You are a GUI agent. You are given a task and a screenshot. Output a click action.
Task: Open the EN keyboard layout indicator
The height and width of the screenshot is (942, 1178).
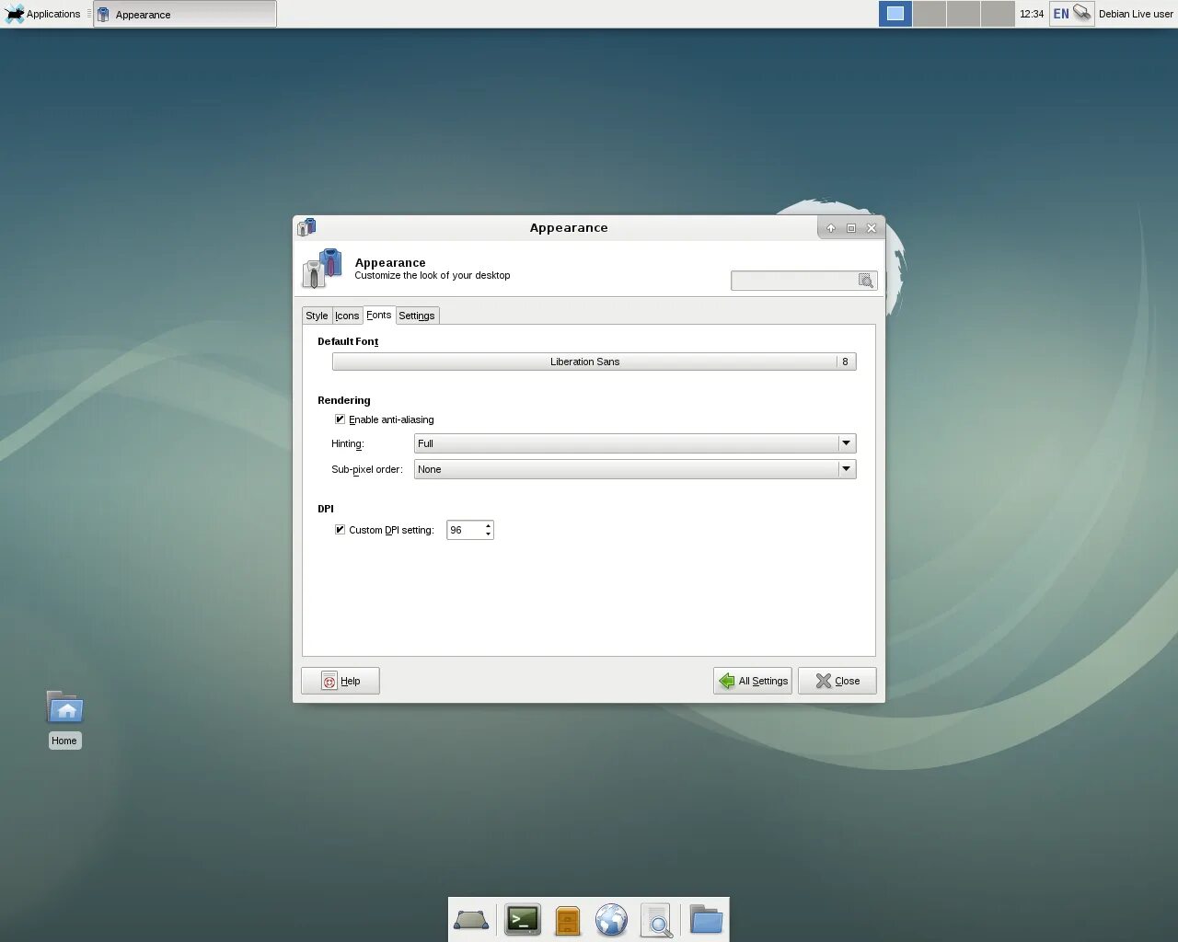pos(1061,14)
